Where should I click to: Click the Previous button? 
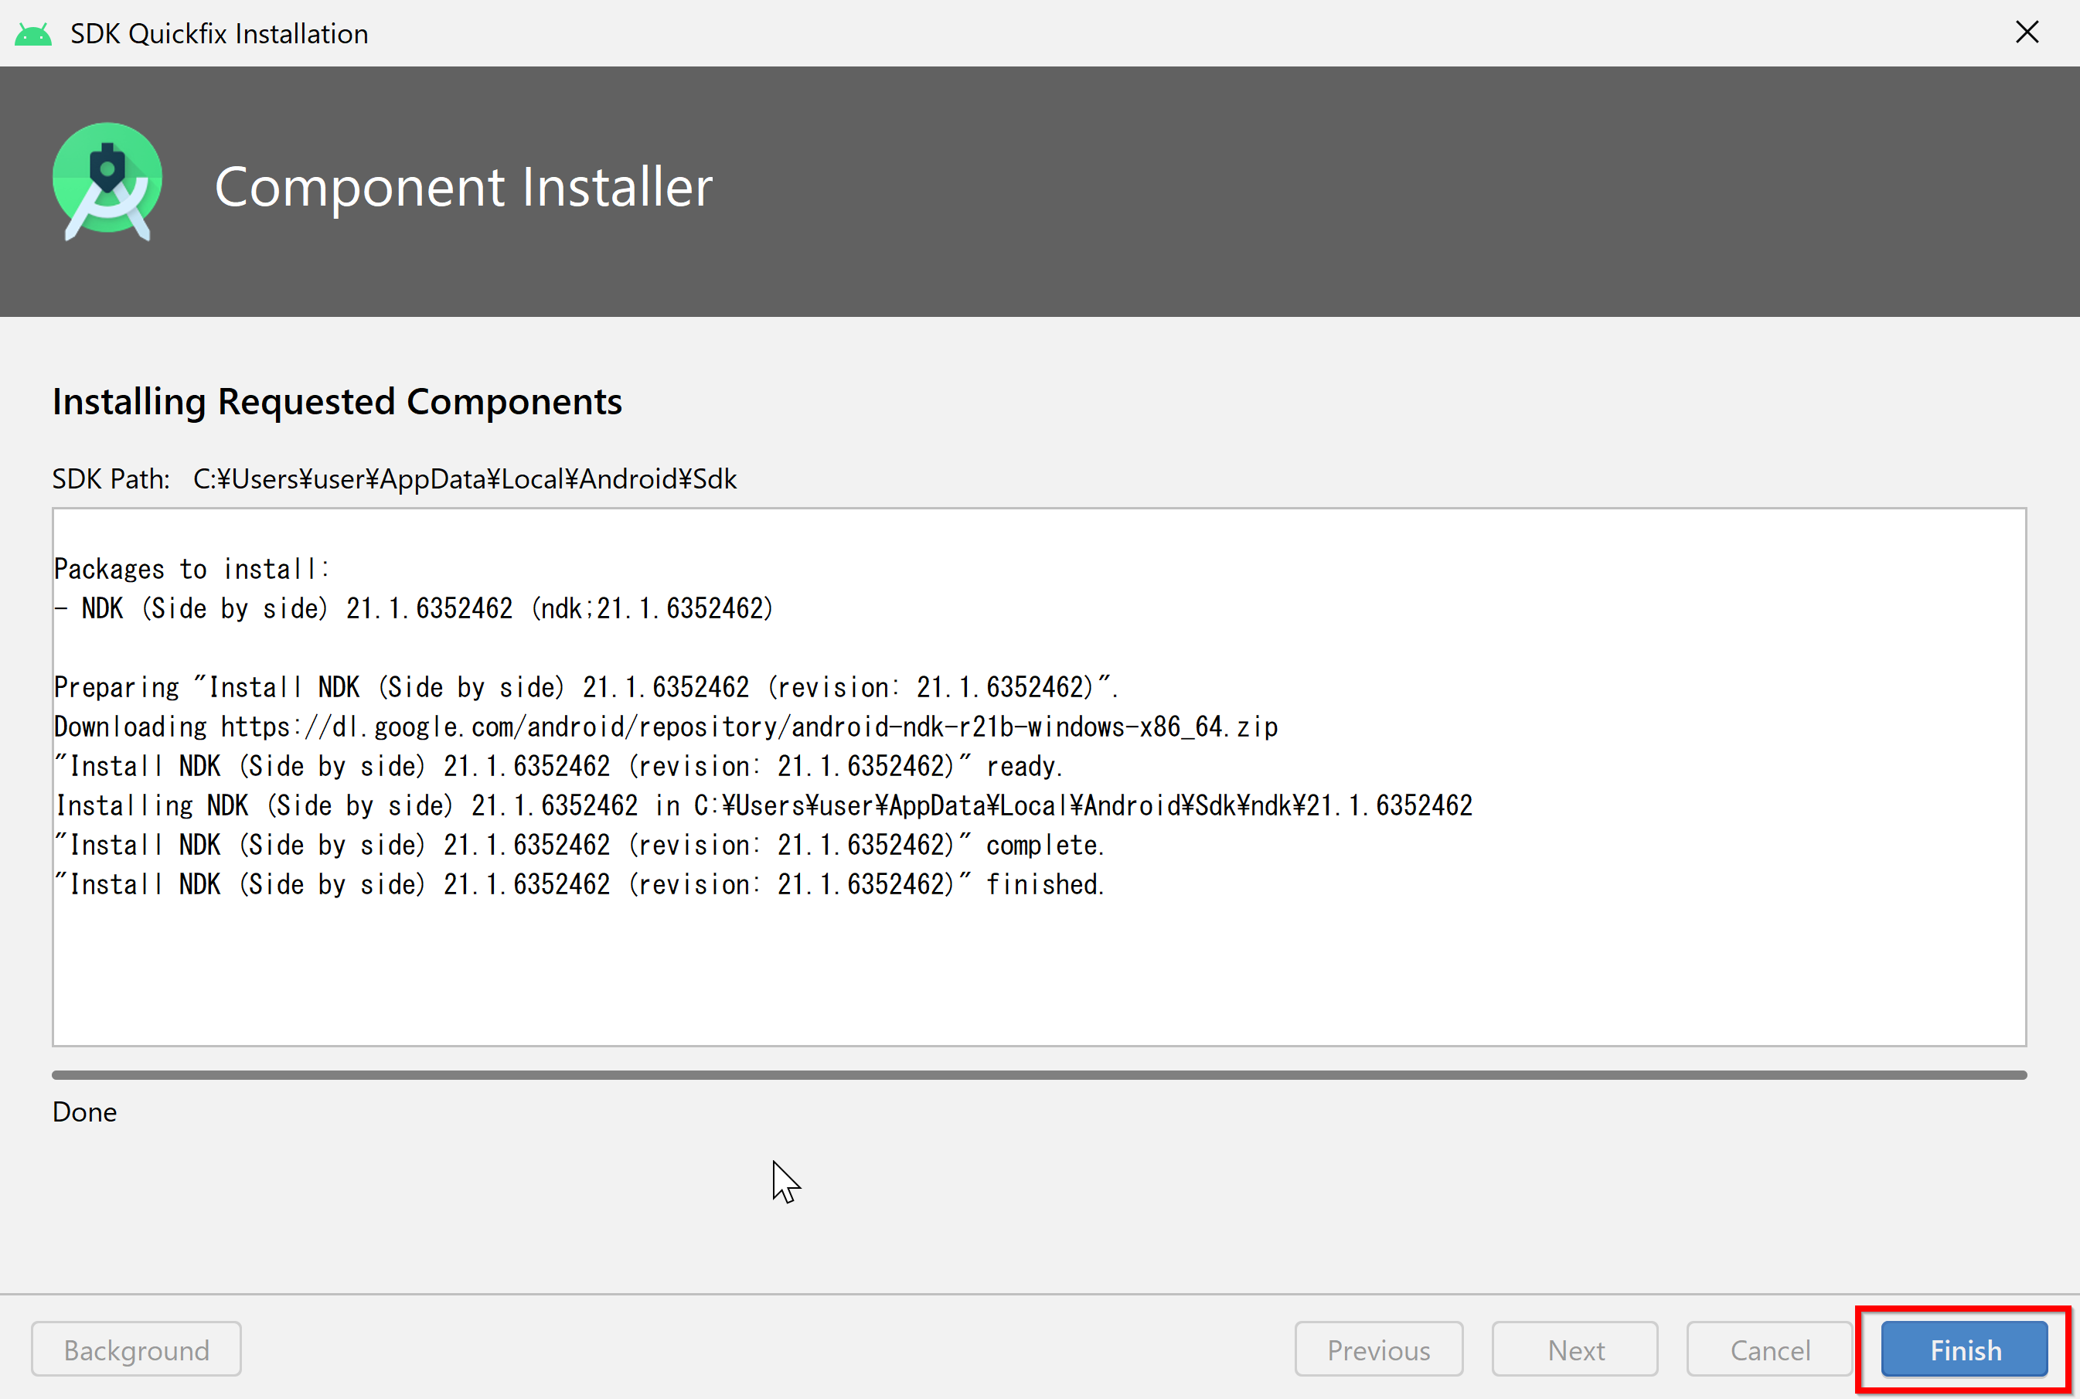tap(1379, 1349)
